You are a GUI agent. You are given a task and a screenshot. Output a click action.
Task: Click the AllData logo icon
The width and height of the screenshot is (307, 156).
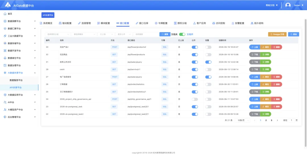click(8, 5)
